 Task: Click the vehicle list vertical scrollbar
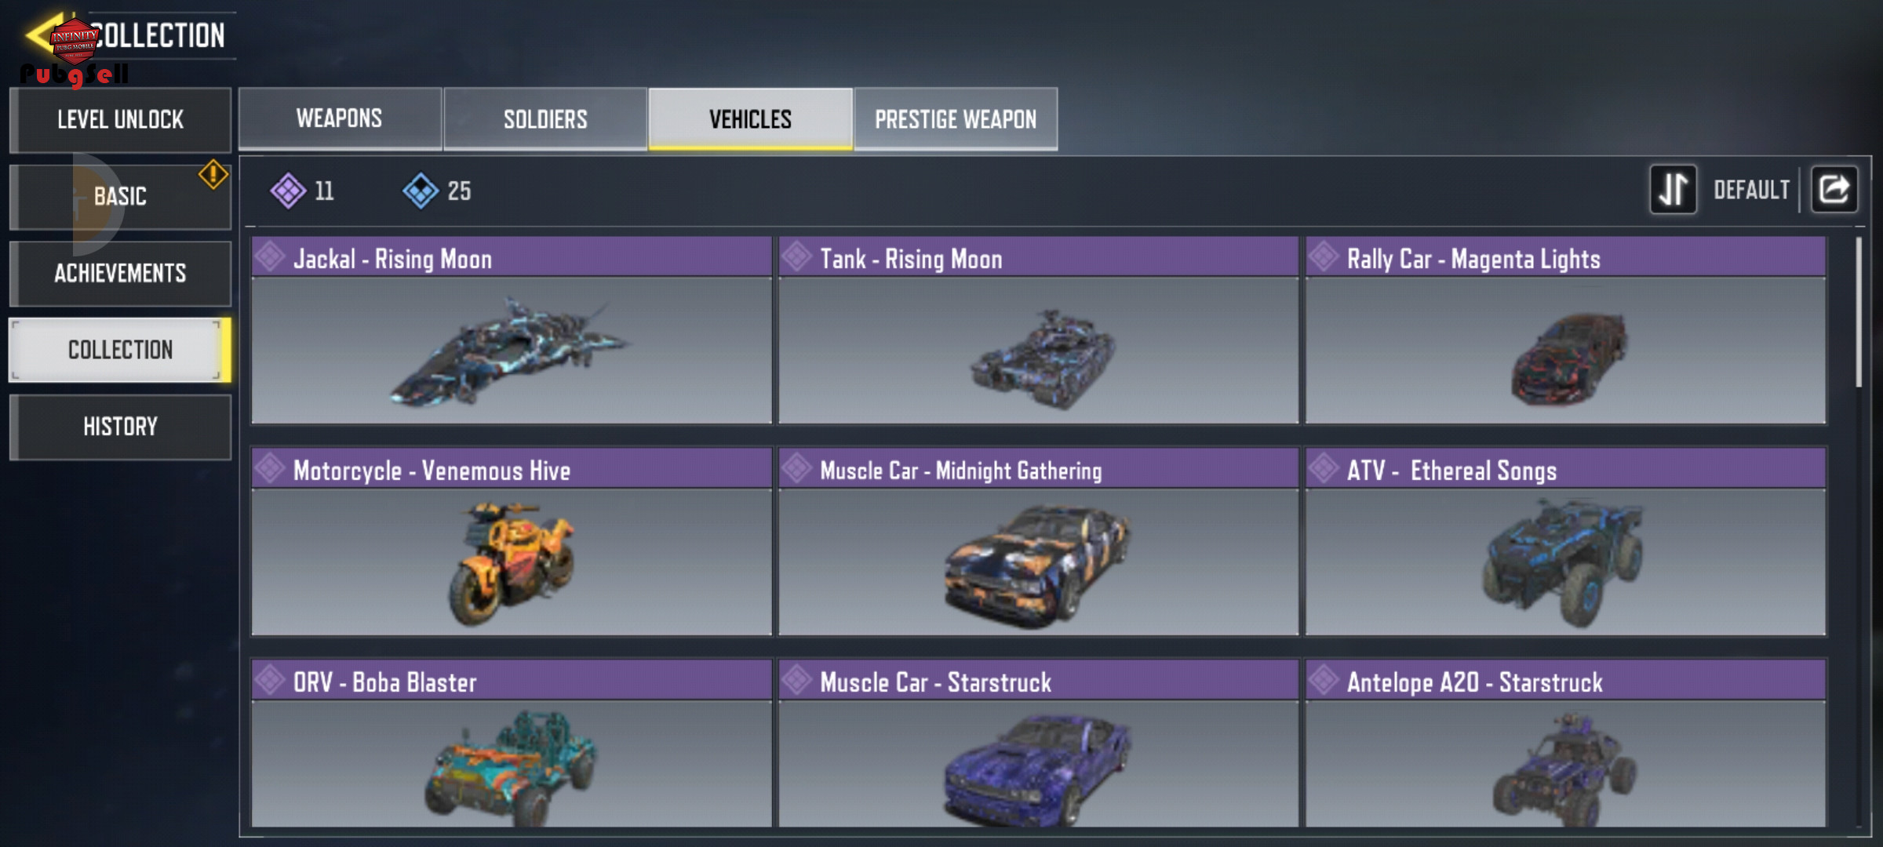click(1858, 312)
